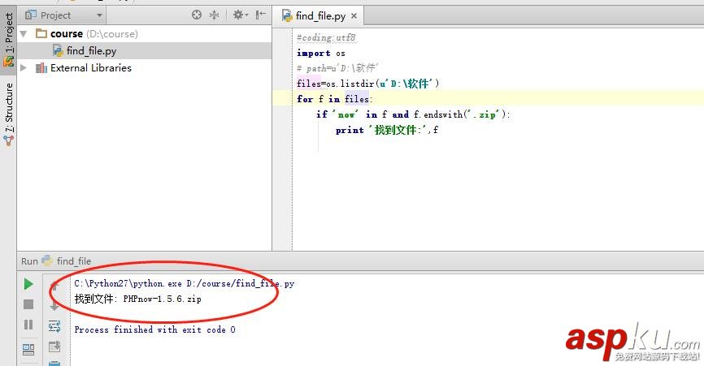704x366 pixels.
Task: Click the 'for f in files:' line
Action: pyautogui.click(x=334, y=99)
